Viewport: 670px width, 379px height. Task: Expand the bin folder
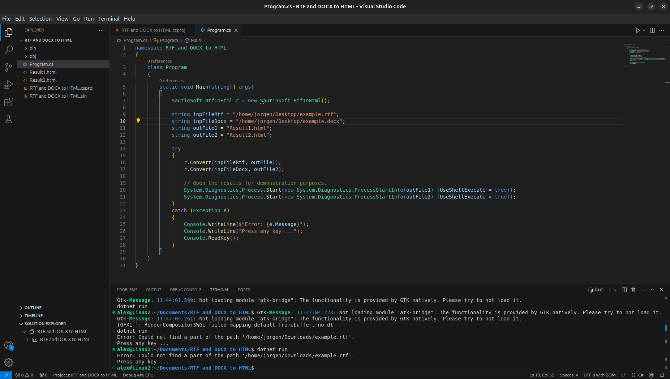point(33,48)
